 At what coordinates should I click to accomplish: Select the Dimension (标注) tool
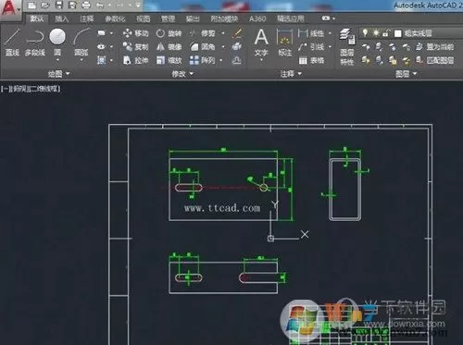pos(284,43)
